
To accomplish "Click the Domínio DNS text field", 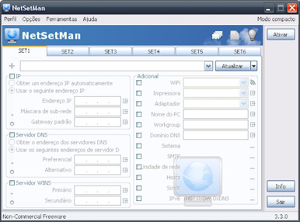I will point(216,135).
